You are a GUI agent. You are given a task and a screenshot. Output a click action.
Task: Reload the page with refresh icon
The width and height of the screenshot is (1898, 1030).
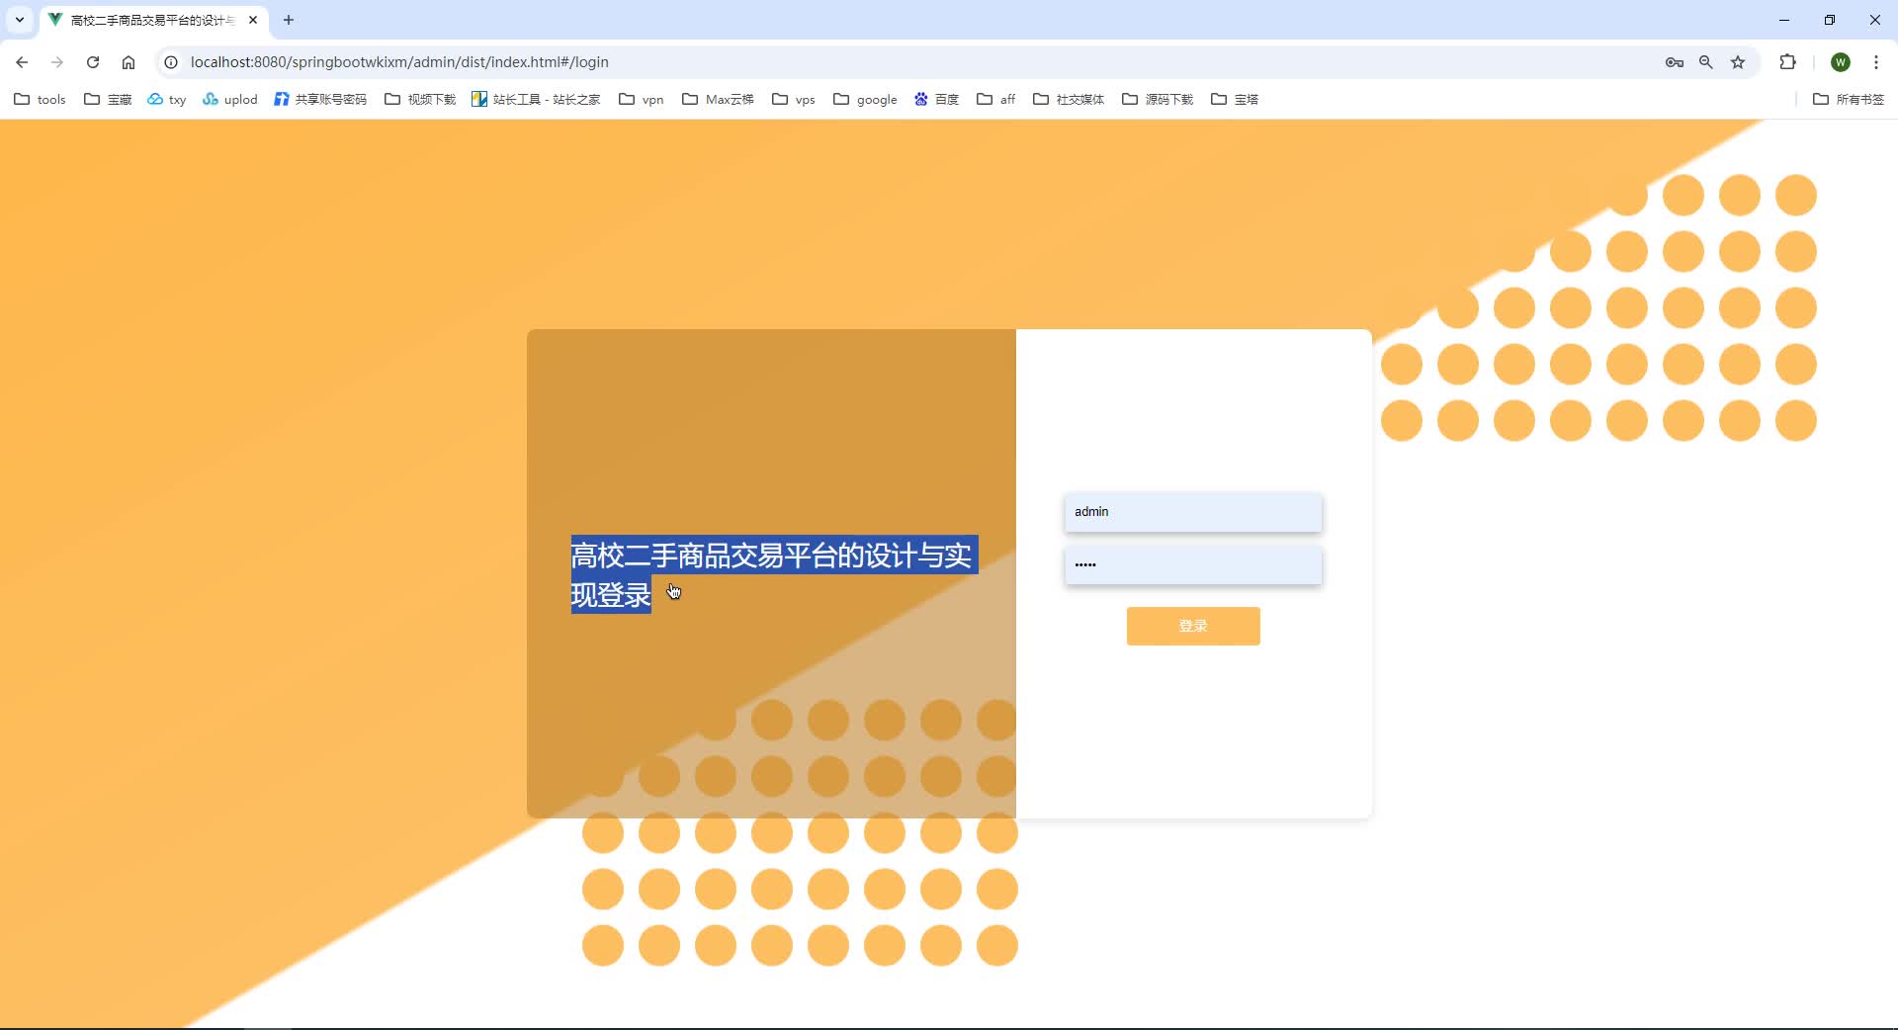93,62
